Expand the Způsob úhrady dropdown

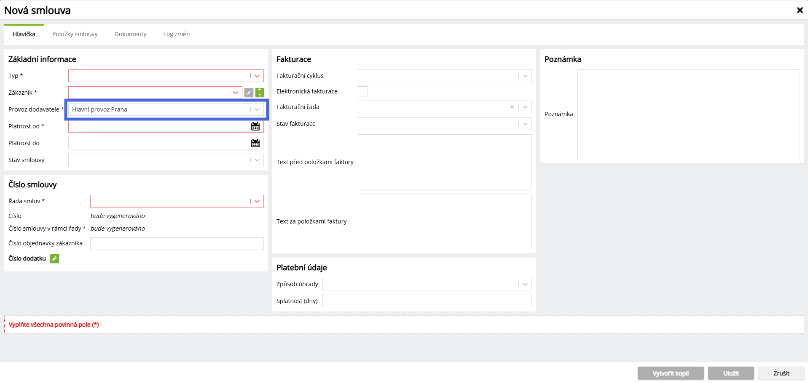[x=525, y=284]
